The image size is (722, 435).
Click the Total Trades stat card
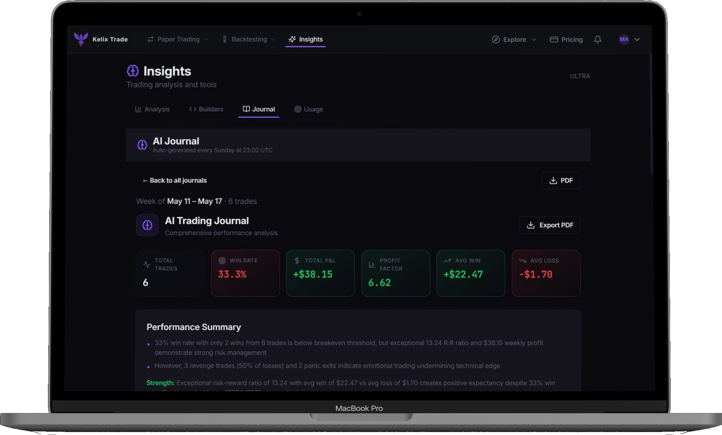coord(170,273)
